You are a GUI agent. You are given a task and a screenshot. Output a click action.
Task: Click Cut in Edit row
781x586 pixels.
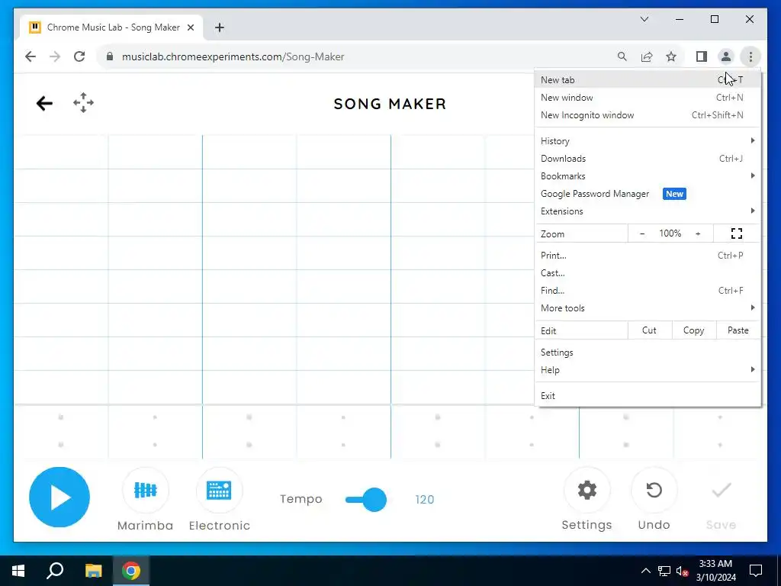pos(649,330)
